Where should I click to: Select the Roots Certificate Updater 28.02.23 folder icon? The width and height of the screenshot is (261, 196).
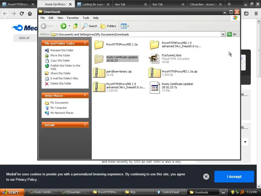coord(99,59)
